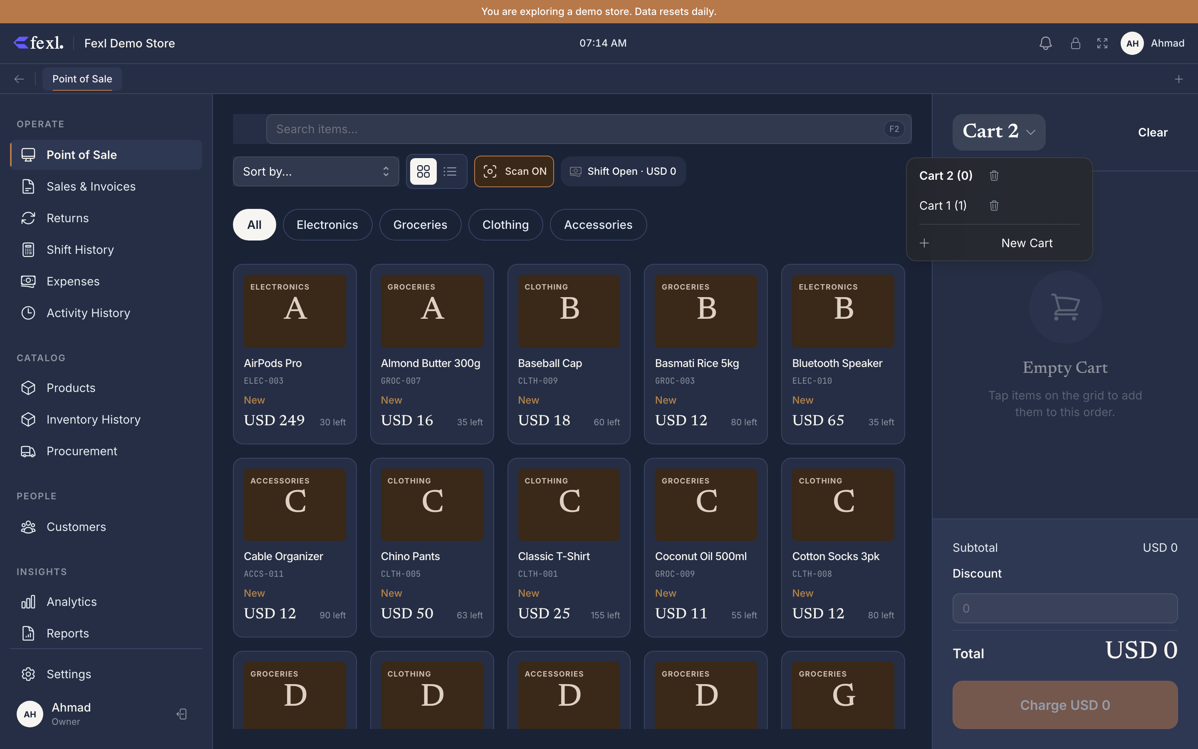
Task: Switch to list view
Action: 450,171
